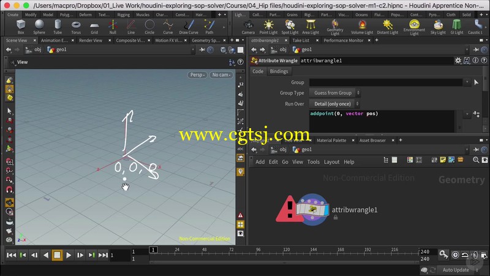
Task: Add a Distant Light
Action: (388, 26)
